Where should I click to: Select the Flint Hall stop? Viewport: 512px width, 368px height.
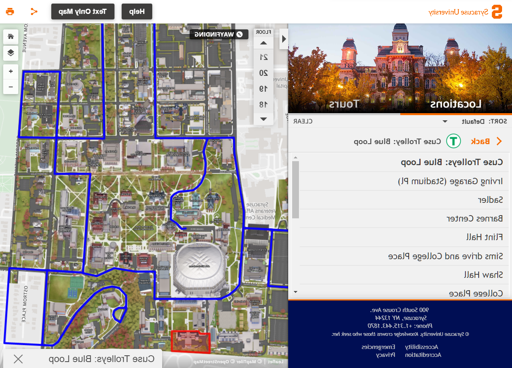405,237
